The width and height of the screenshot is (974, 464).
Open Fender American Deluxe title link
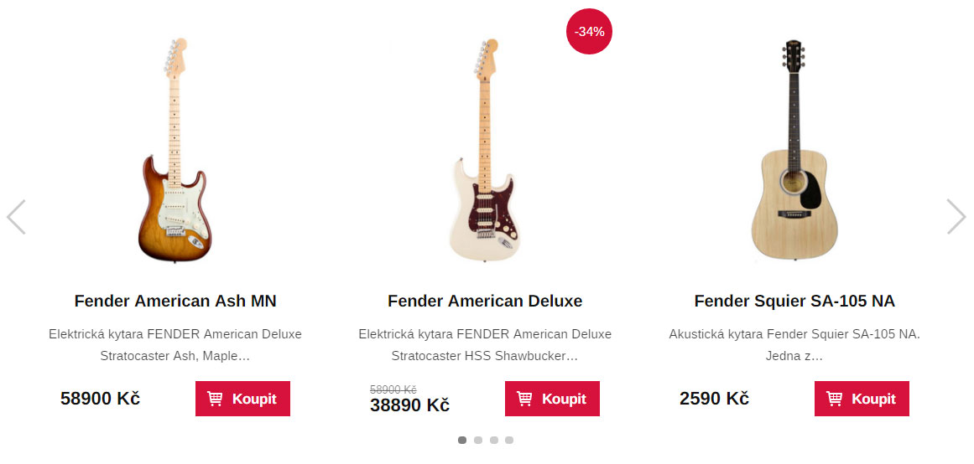coord(485,301)
